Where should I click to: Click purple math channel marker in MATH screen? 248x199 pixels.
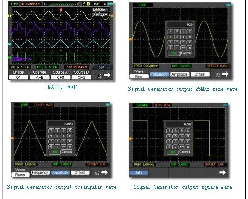tap(10, 30)
